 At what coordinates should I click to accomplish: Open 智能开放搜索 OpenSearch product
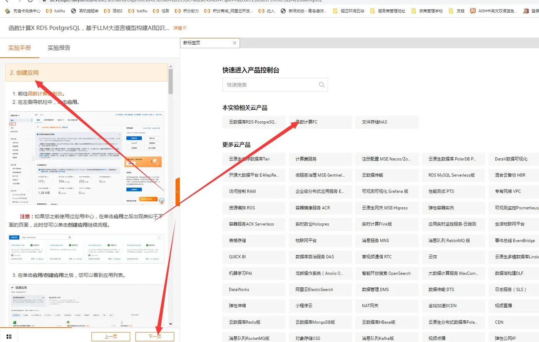coord(387,273)
